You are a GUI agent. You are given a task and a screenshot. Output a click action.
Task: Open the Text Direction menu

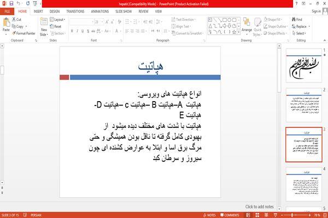click(184, 20)
